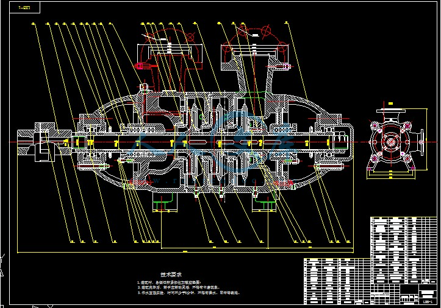Image resolution: width=441 pixels, height=308 pixels.
Task: Select technical requirement line numbered 3
Action: point(188,293)
